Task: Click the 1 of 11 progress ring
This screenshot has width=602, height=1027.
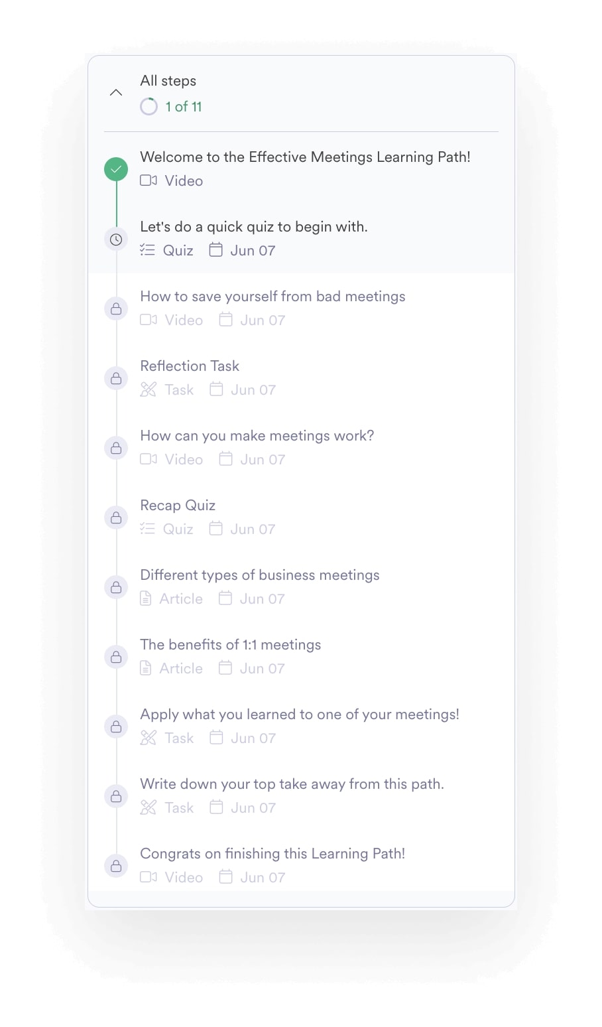Action: pyautogui.click(x=149, y=106)
